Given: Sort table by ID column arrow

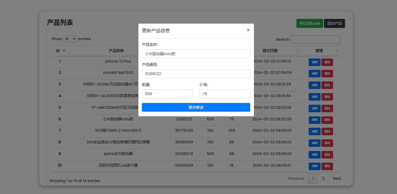Looking at the screenshot, I should point(64,51).
